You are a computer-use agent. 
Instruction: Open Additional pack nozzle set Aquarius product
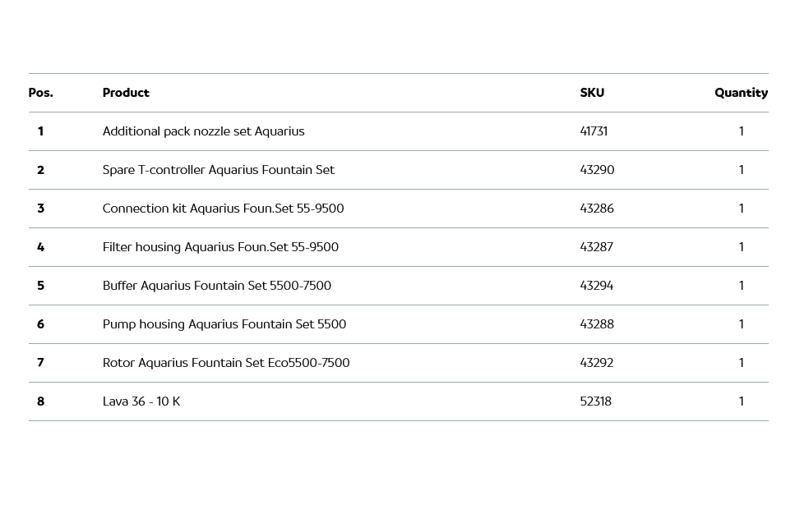pyautogui.click(x=203, y=131)
